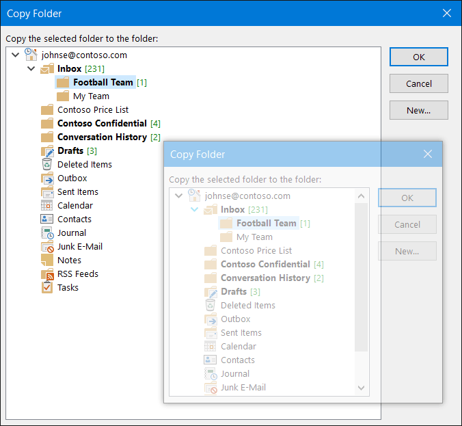Click New... in the main Copy Folder dialog

pyautogui.click(x=419, y=110)
